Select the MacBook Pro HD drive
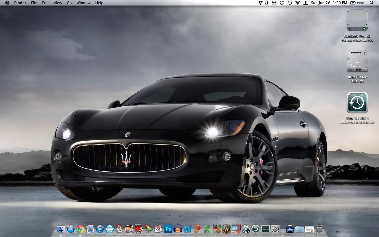This screenshot has height=237, width=379. 357,21
